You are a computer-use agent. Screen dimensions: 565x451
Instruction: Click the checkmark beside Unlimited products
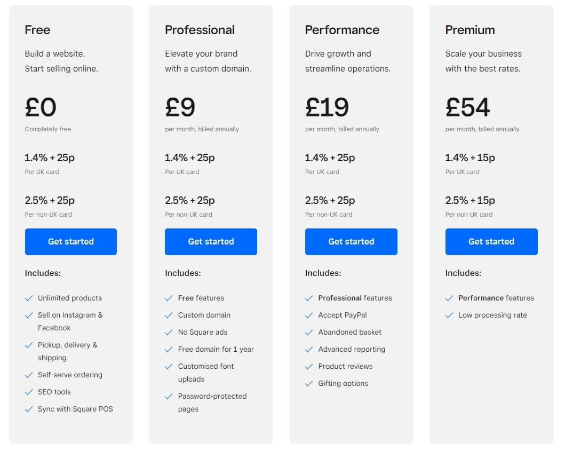(x=29, y=298)
